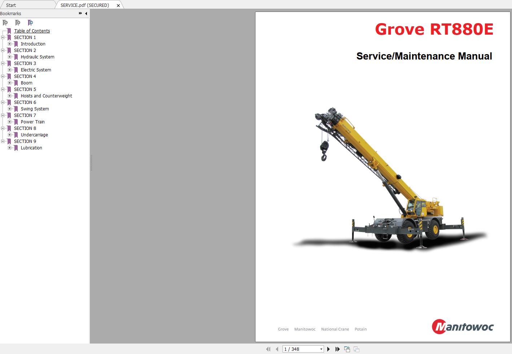Expand the Power Train bookmark

tap(10, 122)
